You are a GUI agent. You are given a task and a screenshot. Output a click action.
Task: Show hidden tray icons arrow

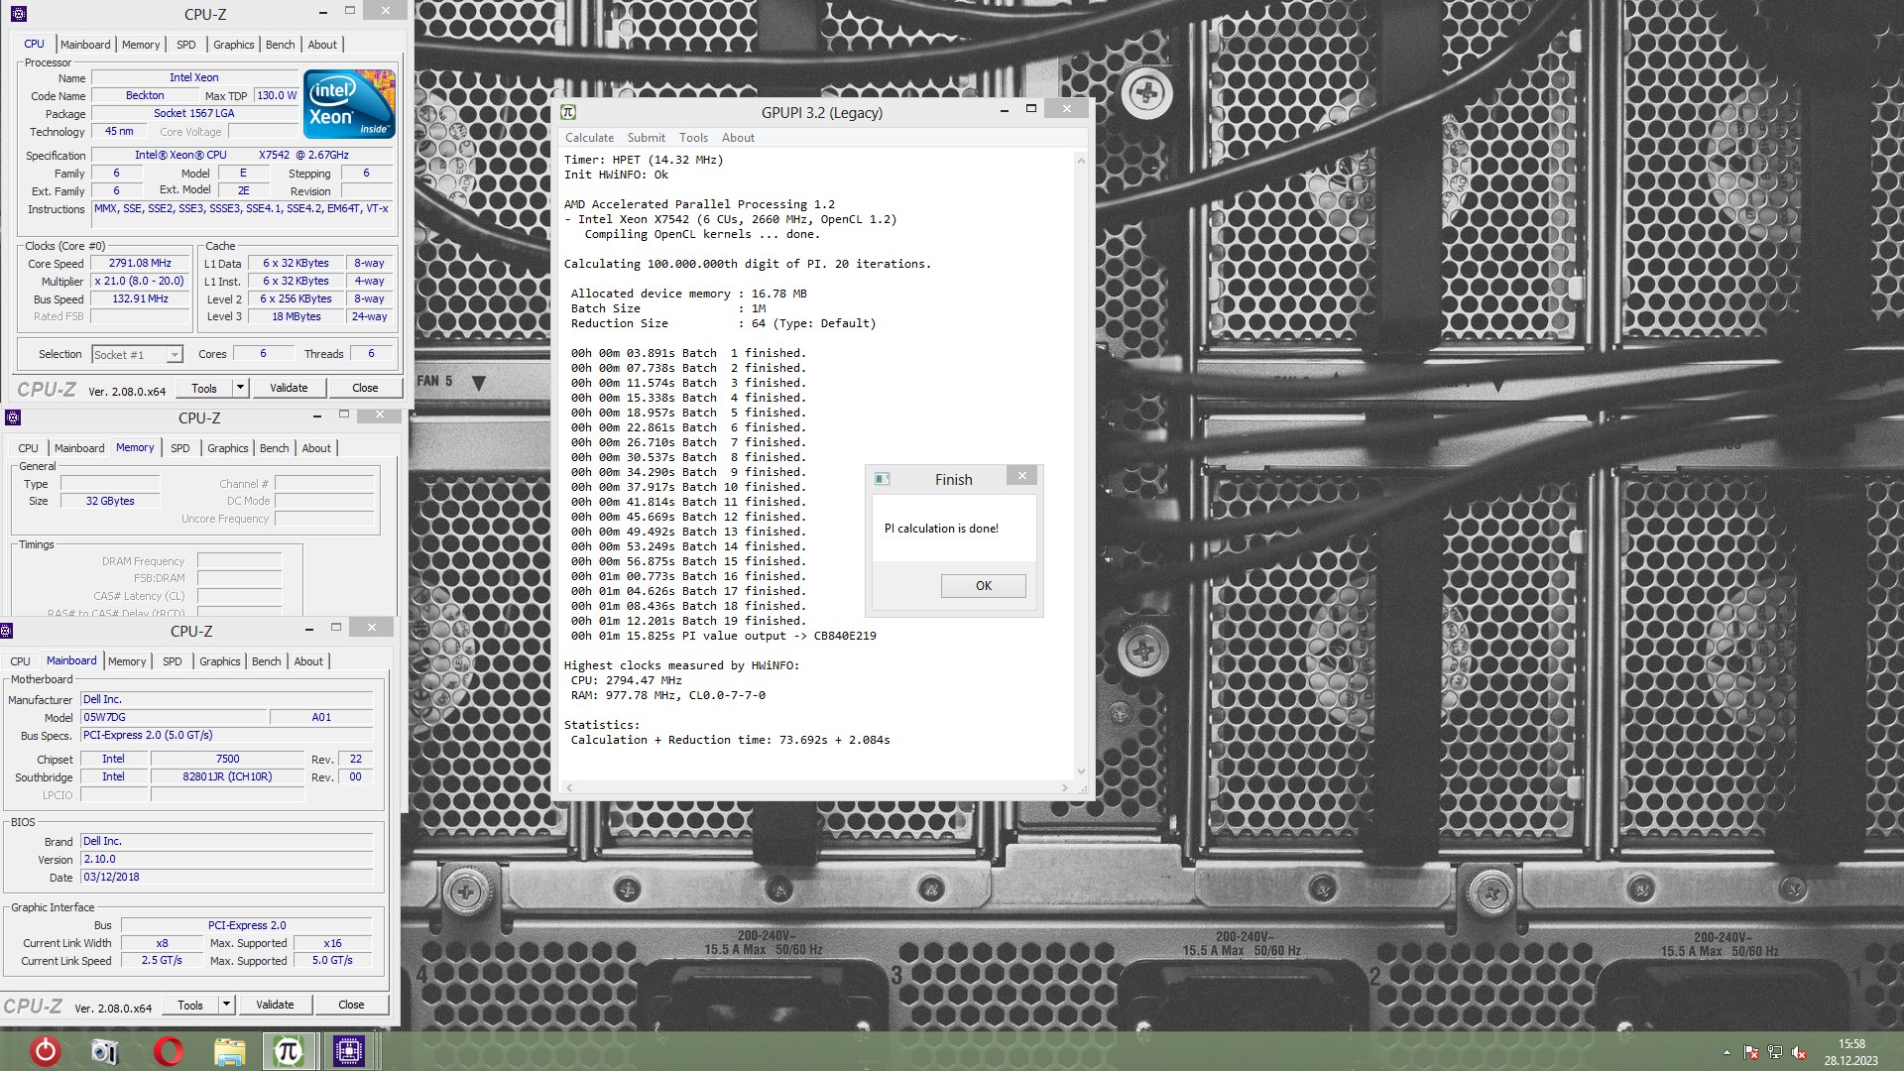[1726, 1052]
